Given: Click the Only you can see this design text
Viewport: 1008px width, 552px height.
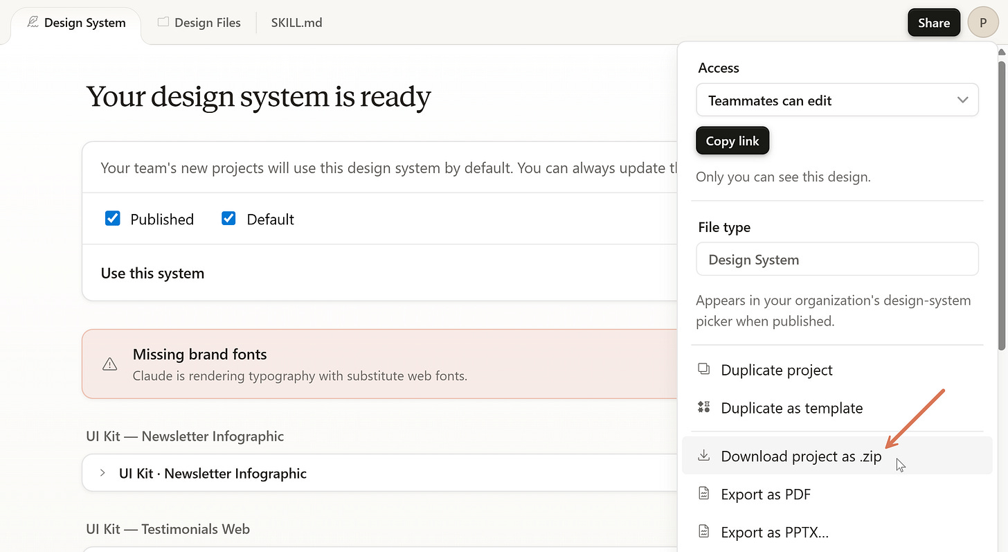Looking at the screenshot, I should (x=783, y=177).
